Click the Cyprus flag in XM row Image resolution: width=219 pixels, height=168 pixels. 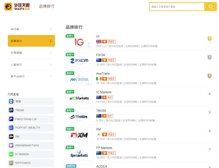click(99, 134)
